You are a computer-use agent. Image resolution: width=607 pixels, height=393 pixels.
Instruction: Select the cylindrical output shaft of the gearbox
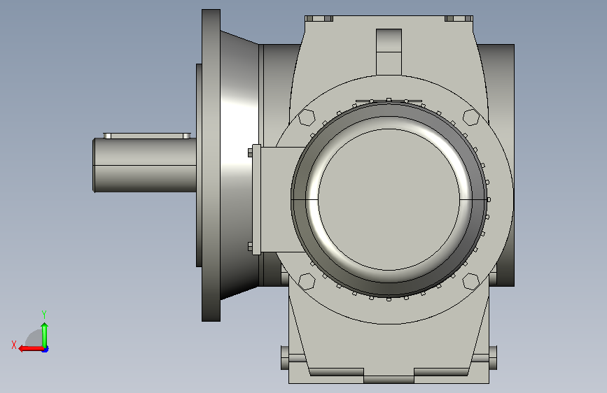[144, 165]
